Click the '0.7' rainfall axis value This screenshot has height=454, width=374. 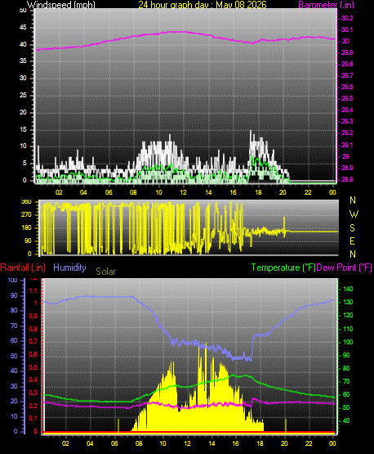pyautogui.click(x=33, y=341)
